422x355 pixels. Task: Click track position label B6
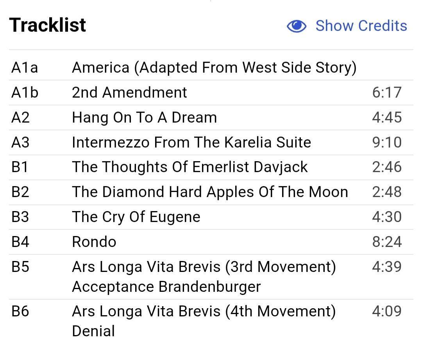point(20,311)
